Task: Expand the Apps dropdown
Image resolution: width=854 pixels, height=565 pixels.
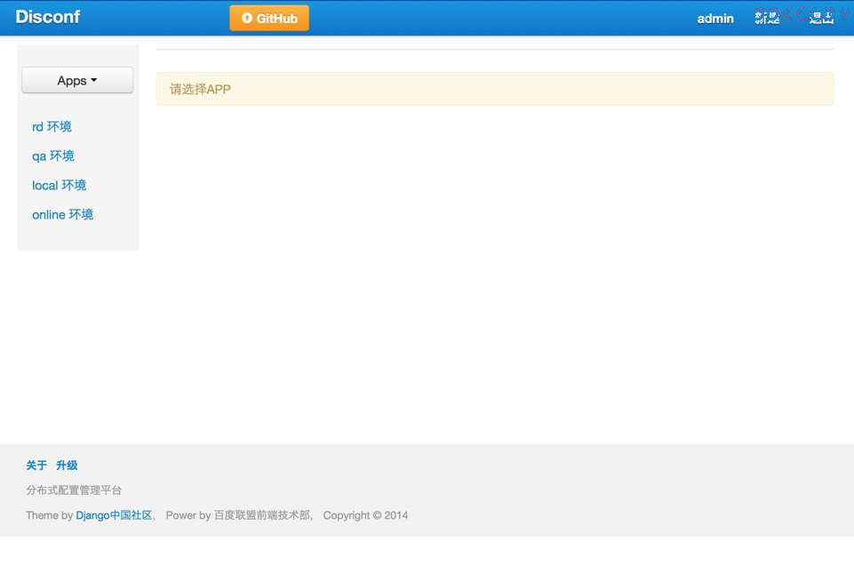Action: pos(77,80)
